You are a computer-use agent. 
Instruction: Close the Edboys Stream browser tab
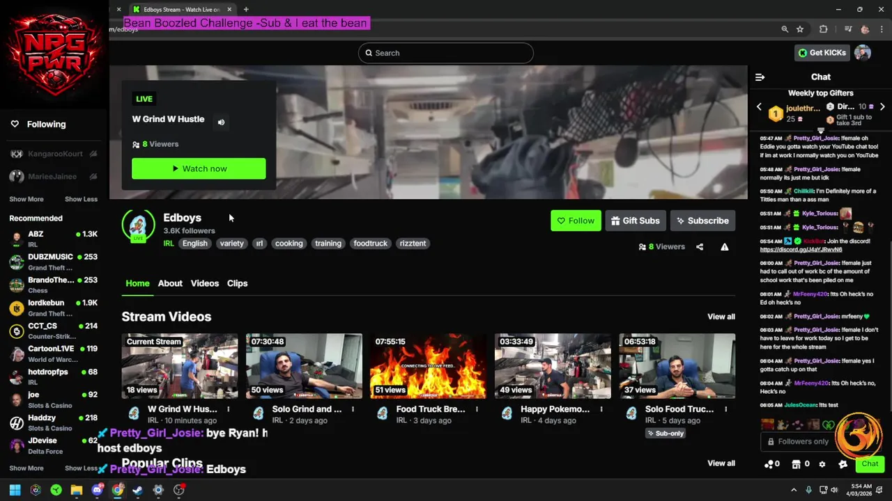[229, 10]
